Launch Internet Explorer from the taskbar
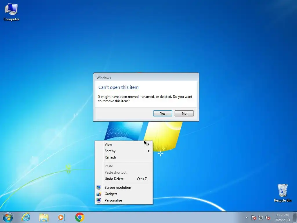 [x=26, y=217]
